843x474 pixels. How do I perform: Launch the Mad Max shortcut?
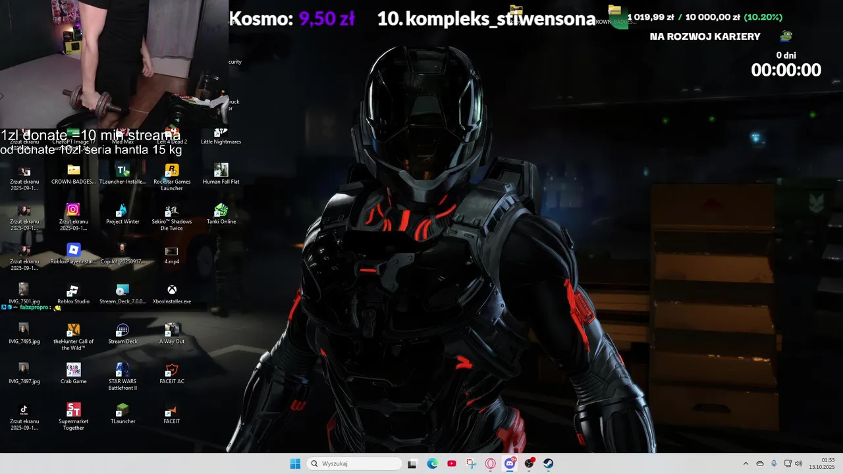tap(122, 136)
